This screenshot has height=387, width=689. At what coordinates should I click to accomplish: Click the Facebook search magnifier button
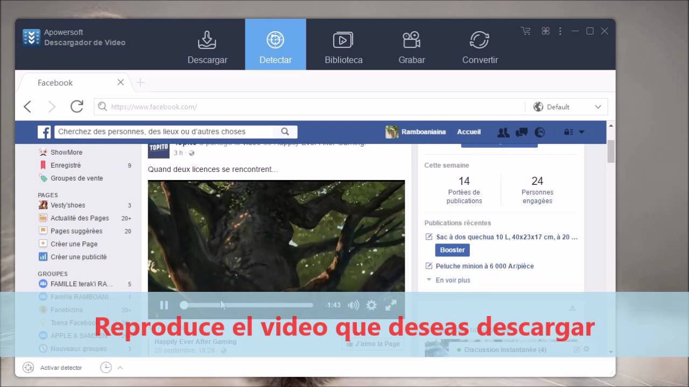point(285,132)
